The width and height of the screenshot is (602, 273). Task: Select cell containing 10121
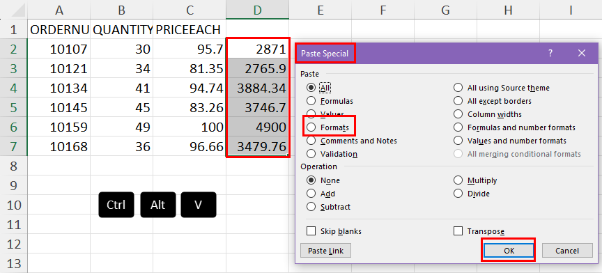coord(59,68)
